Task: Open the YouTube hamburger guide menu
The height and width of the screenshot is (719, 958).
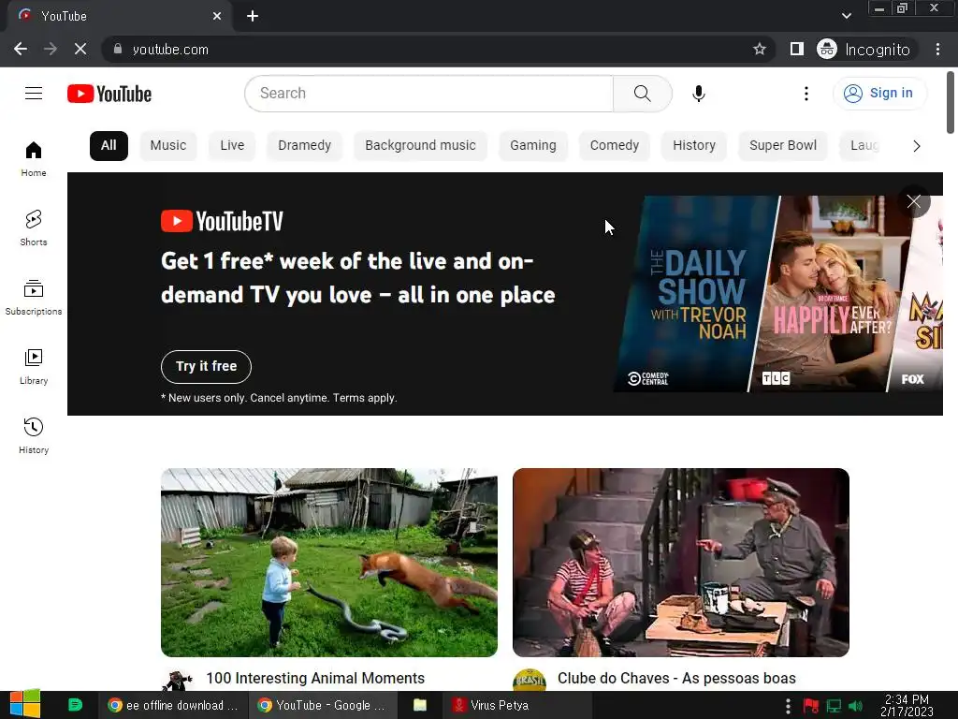Action: [34, 93]
